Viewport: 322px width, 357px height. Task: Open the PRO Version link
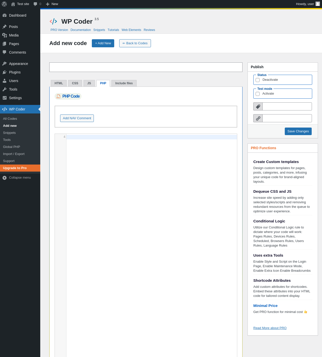[59, 30]
